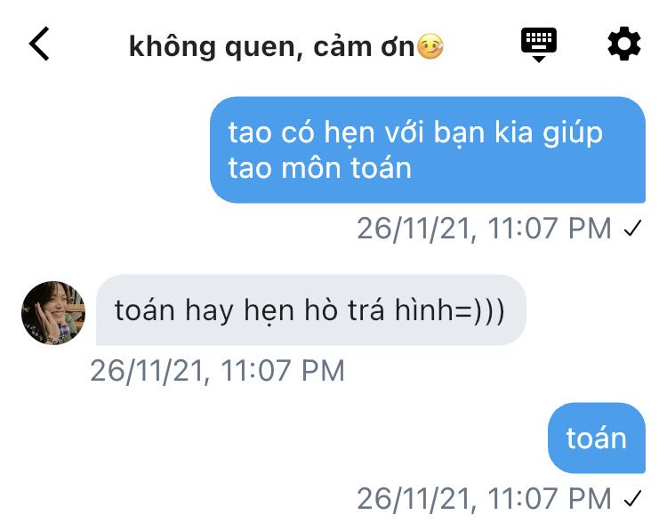Go back using the left arrow icon
Screen dimensions: 667x531
tap(39, 44)
